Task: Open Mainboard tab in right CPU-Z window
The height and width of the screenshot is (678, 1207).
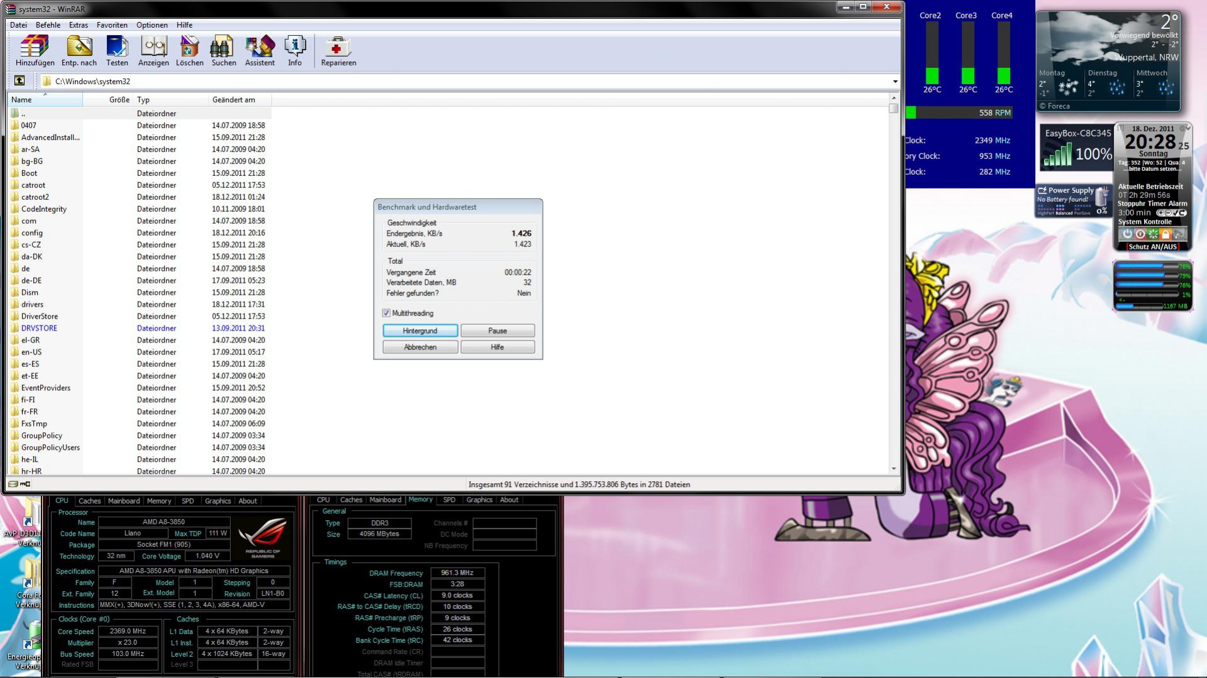Action: pyautogui.click(x=385, y=500)
